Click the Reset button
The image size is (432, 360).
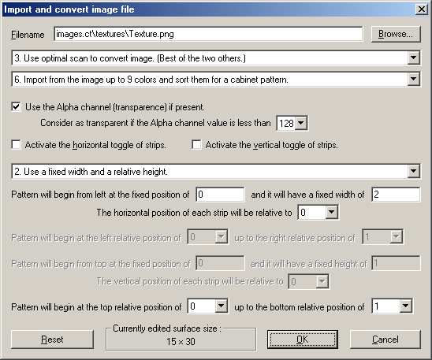[x=52, y=340]
